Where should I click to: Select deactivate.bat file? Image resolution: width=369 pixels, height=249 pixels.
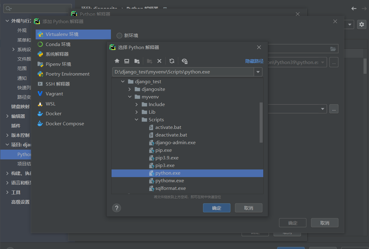tap(171, 135)
